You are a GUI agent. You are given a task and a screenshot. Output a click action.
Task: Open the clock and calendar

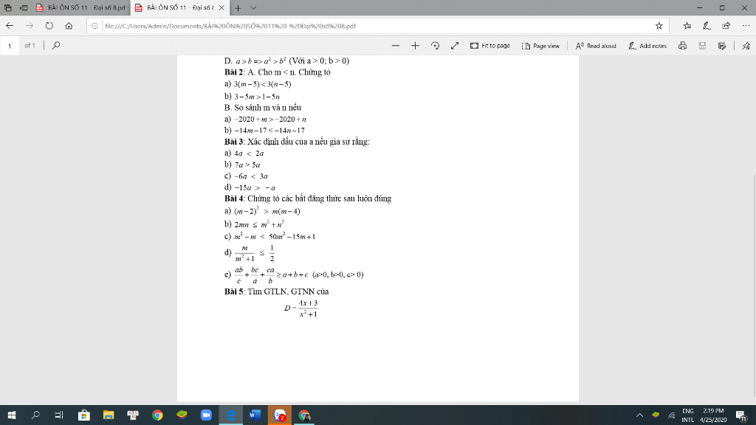point(713,415)
